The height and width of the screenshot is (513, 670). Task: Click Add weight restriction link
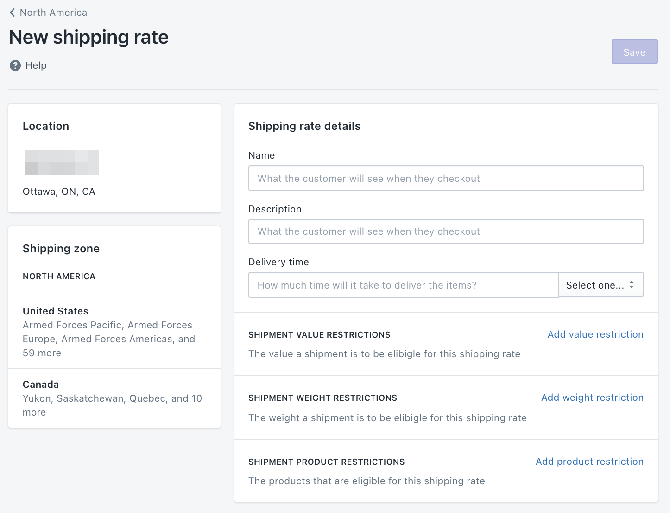coord(592,398)
